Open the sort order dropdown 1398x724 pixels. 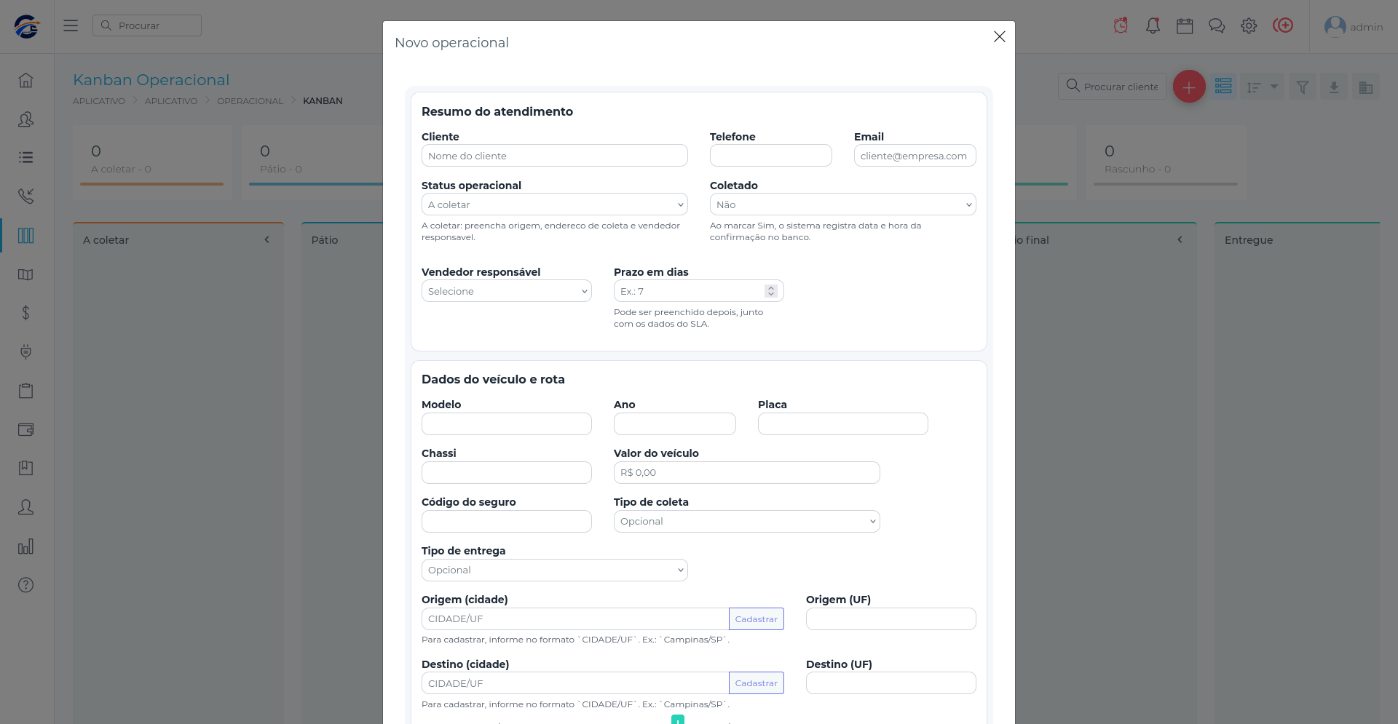(1263, 87)
